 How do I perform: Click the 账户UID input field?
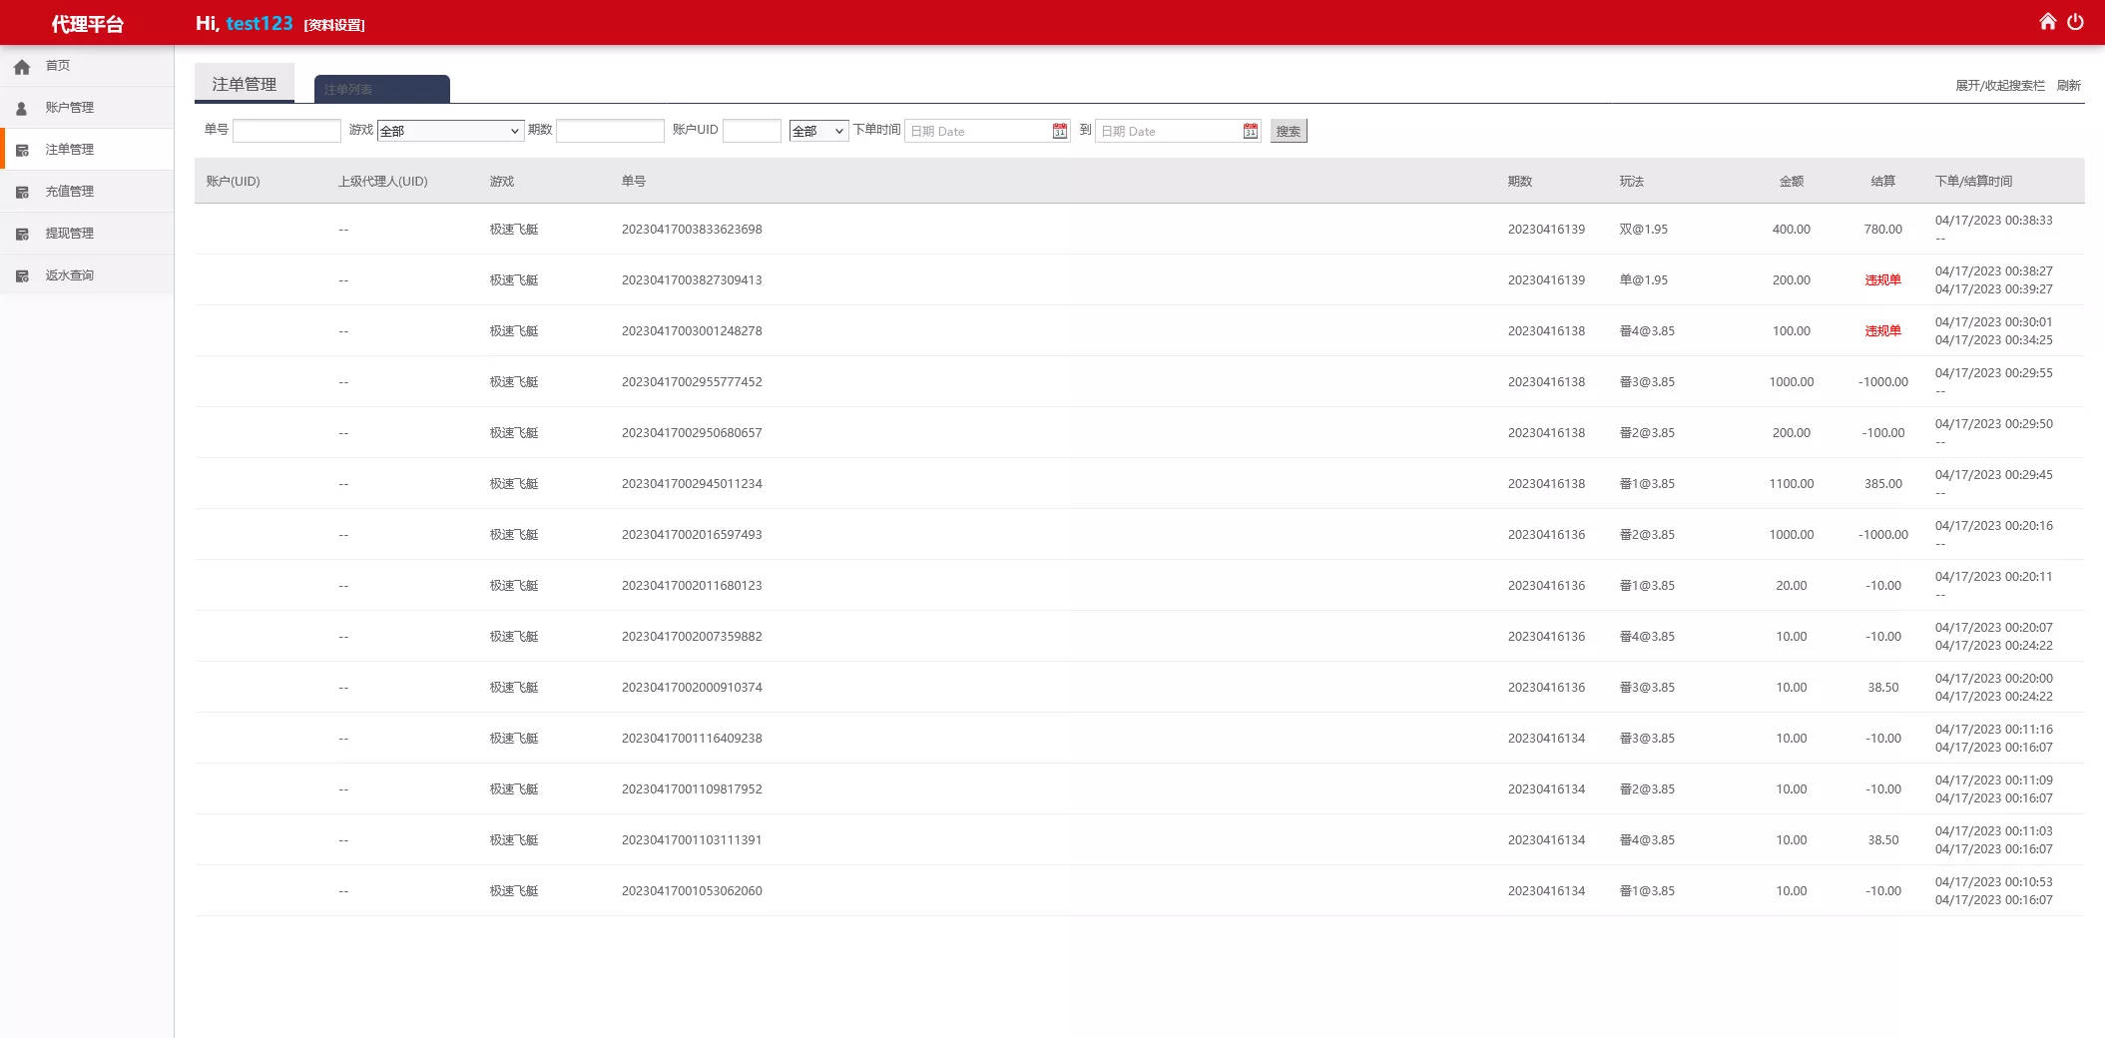751,131
